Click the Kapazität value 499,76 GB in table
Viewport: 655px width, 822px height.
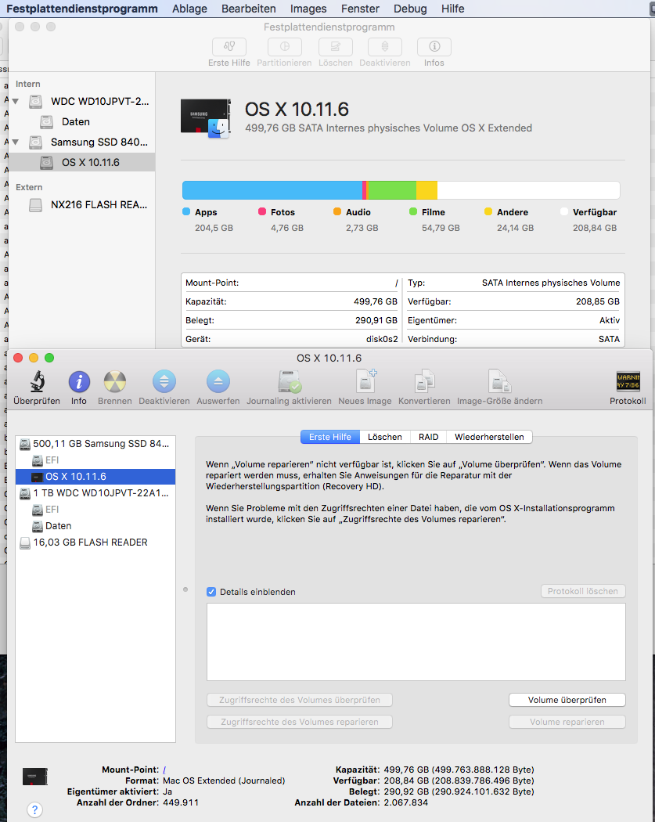tap(375, 302)
